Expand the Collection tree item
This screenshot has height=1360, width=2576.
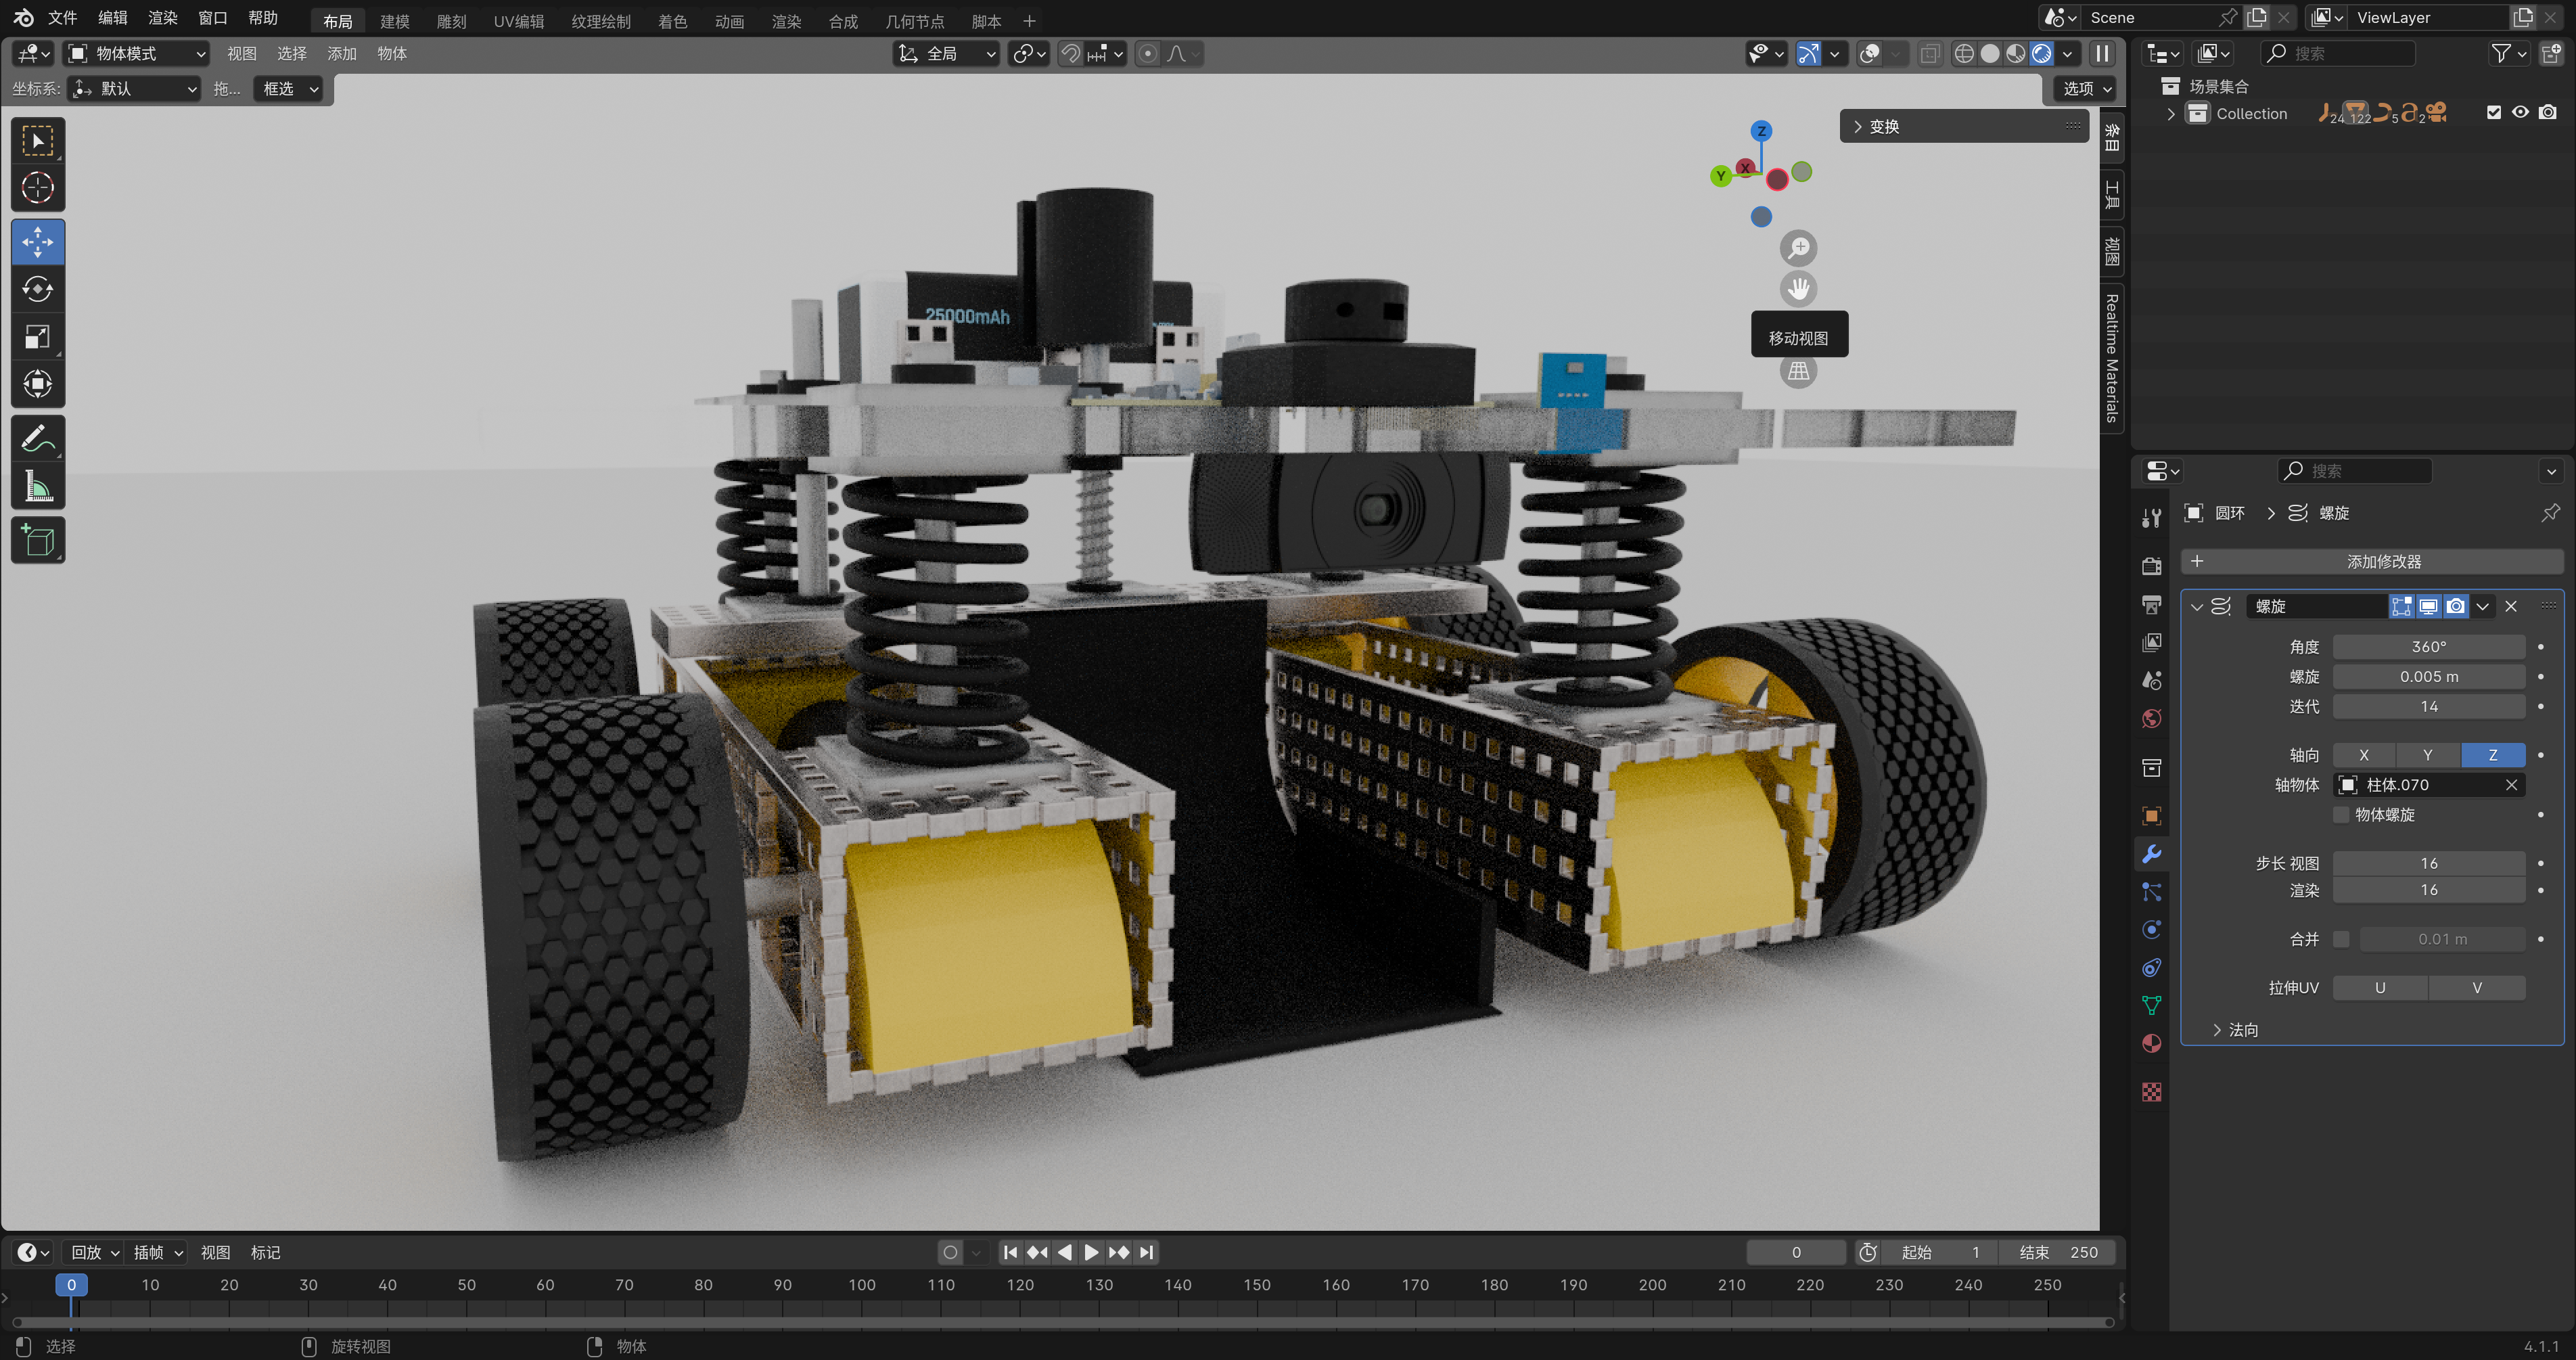click(2170, 114)
